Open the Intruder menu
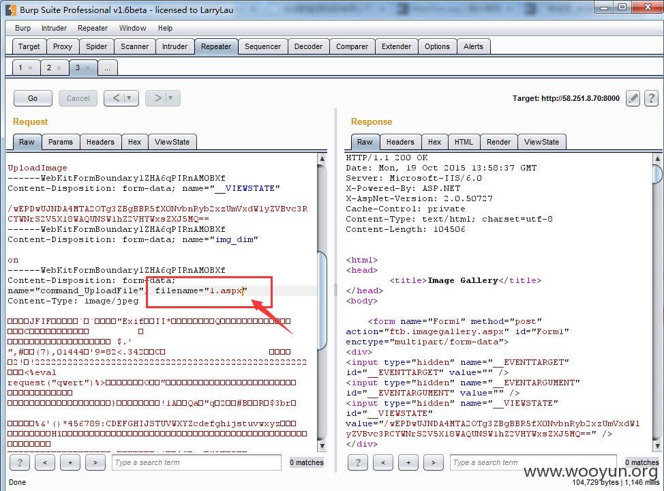664x491 pixels. point(54,29)
